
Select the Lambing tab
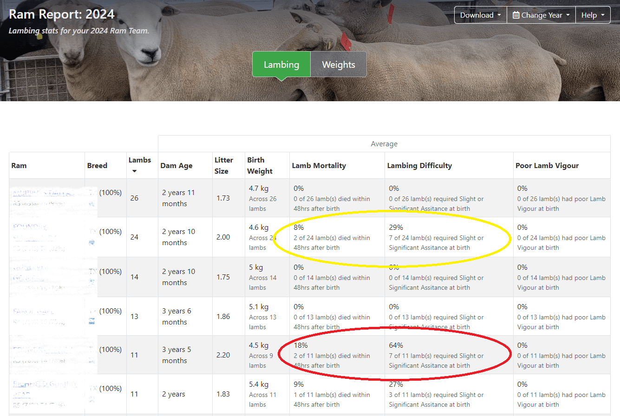pos(281,65)
